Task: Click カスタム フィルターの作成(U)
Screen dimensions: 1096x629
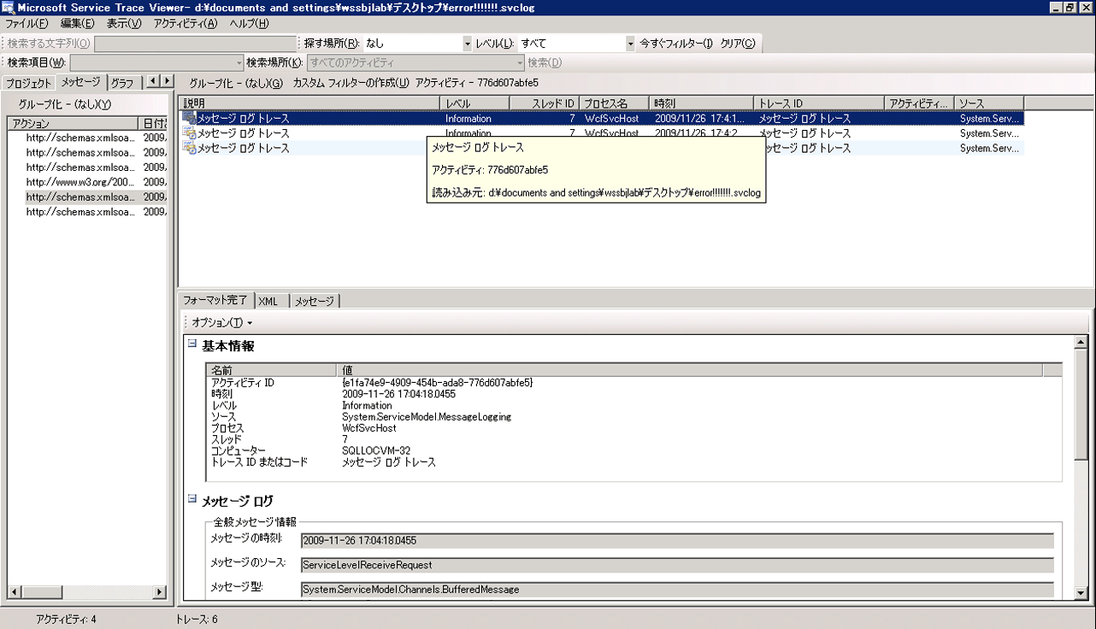Action: click(351, 83)
